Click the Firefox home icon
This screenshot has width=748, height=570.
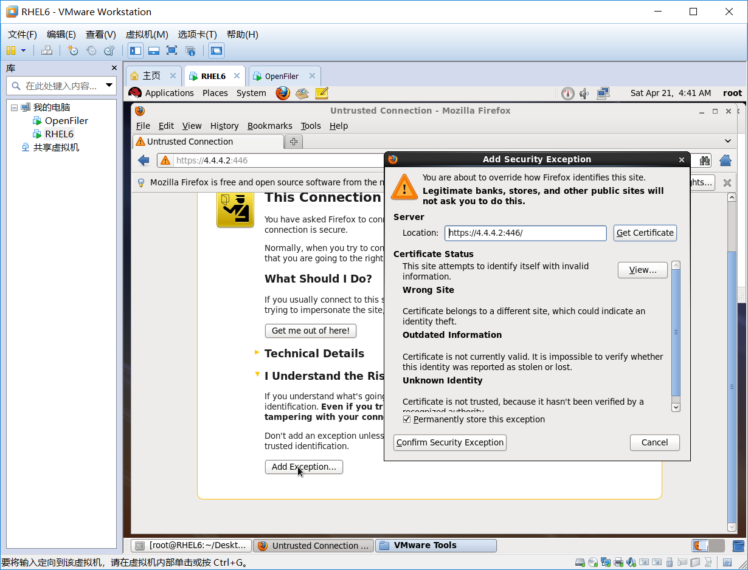725,160
